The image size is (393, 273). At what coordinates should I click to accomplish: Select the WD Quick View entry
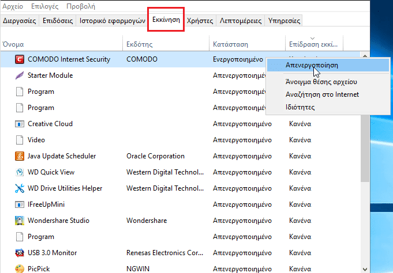(x=51, y=172)
